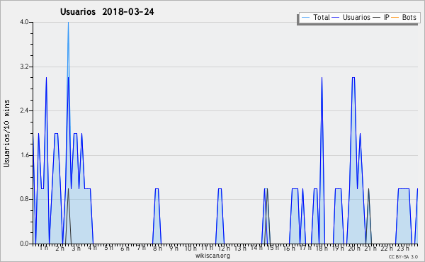Click the 0.0 y-axis origin label
This screenshot has height=262, width=425.
24,244
